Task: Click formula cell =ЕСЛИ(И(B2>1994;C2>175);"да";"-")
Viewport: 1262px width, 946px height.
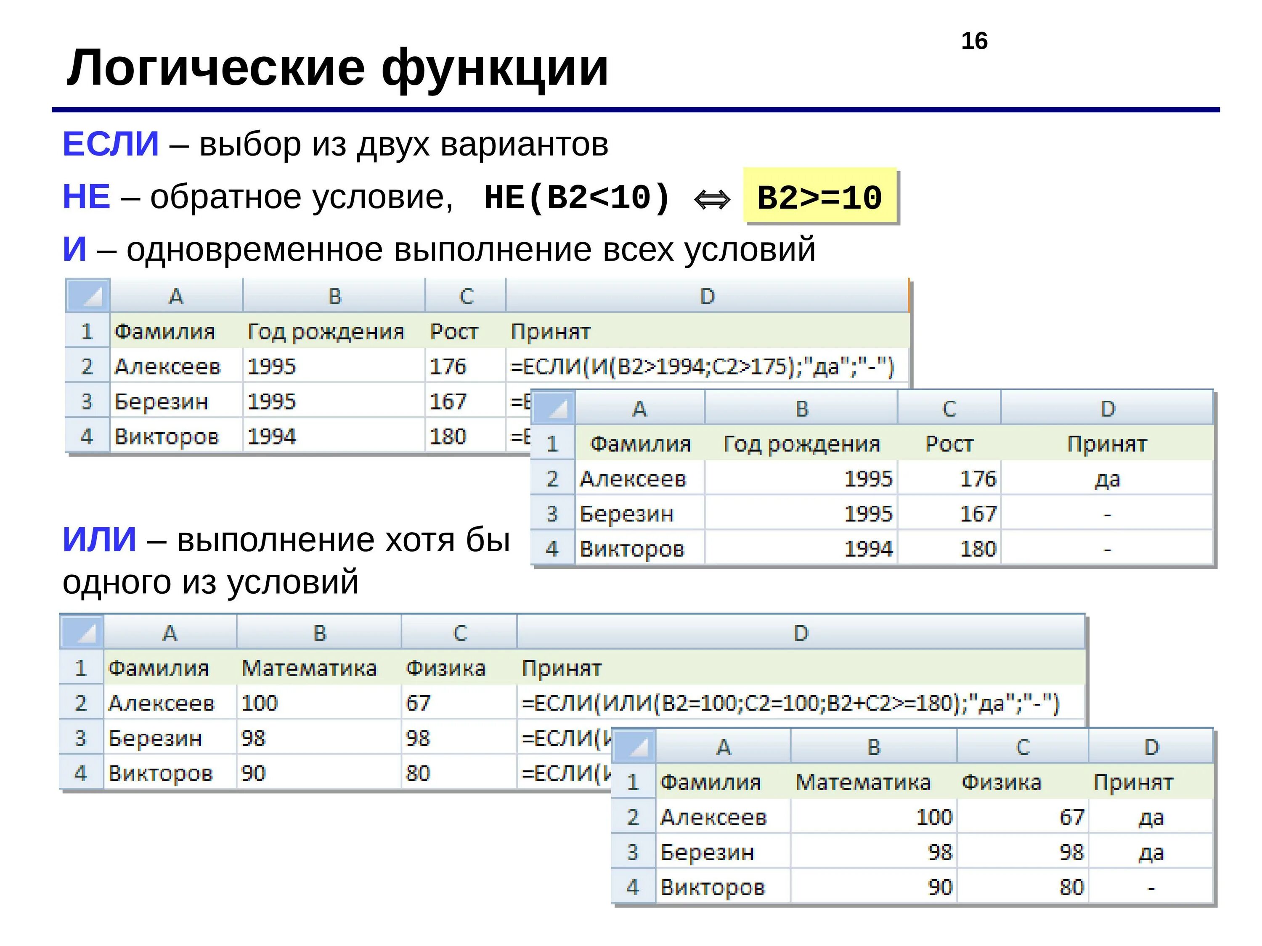Action: pyautogui.click(x=702, y=366)
